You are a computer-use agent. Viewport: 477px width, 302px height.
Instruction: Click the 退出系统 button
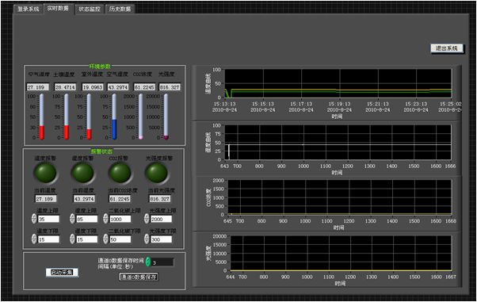click(447, 48)
